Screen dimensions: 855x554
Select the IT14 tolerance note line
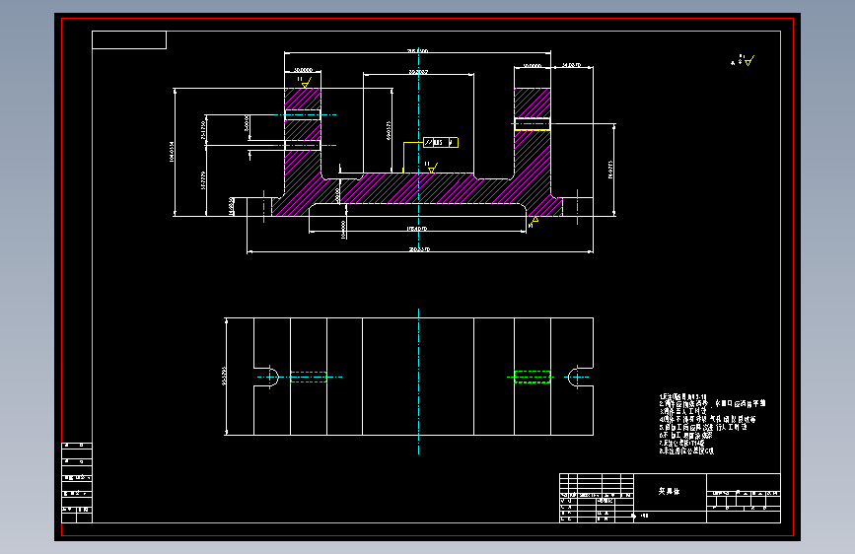[x=681, y=444]
